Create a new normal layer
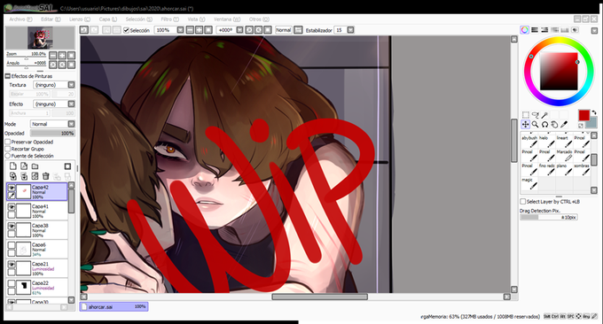The image size is (603, 324). coord(13,166)
